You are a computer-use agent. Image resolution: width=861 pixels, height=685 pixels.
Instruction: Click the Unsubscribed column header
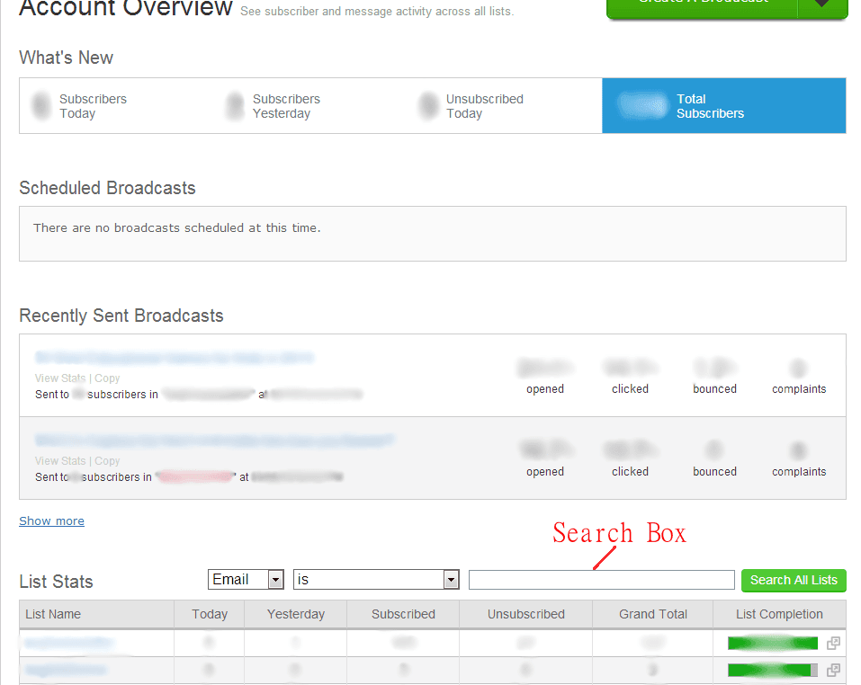[526, 614]
